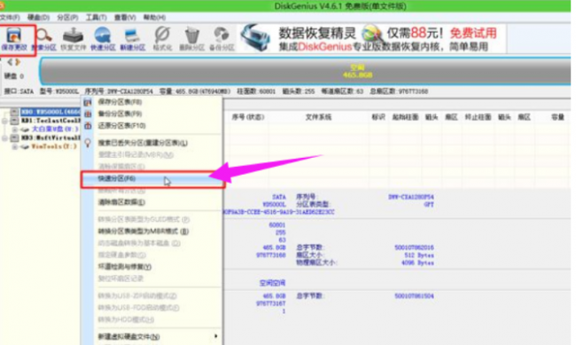Expand the WinTools partition node
Image resolution: width=576 pixels, height=345 pixels.
pyautogui.click(x=15, y=146)
